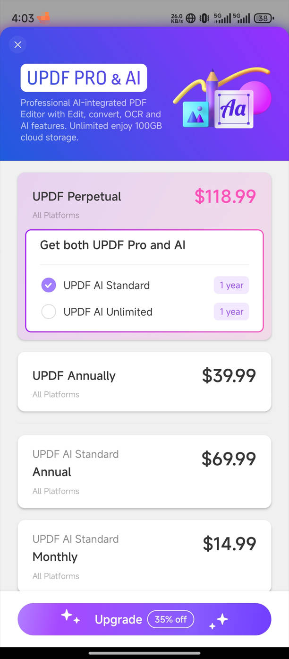
Task: Tap the sparkle icon right of 35% off
Action: 219,621
